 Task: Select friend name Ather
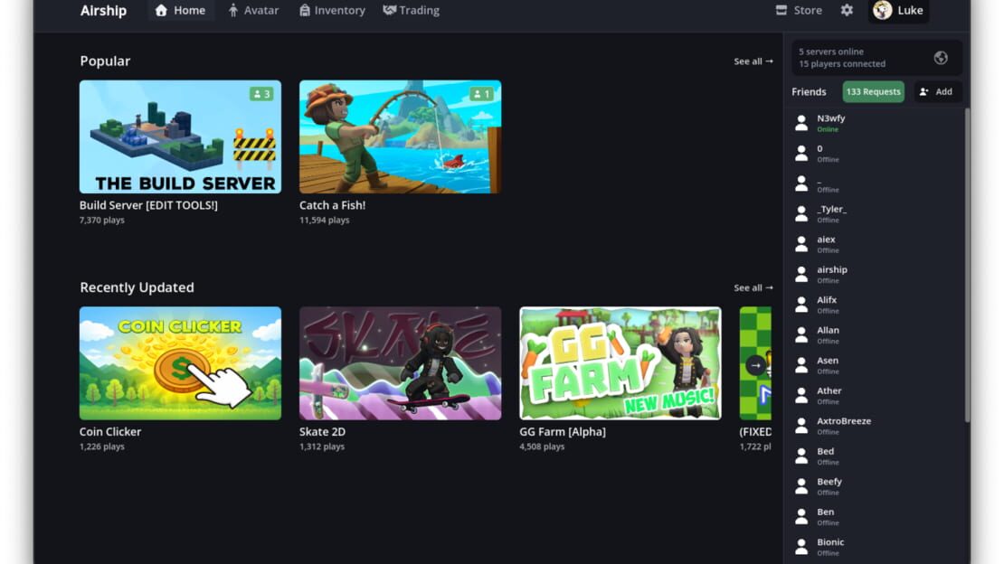point(829,390)
